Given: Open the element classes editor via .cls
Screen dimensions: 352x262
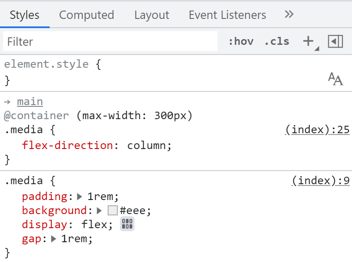Looking at the screenshot, I should pyautogui.click(x=276, y=41).
